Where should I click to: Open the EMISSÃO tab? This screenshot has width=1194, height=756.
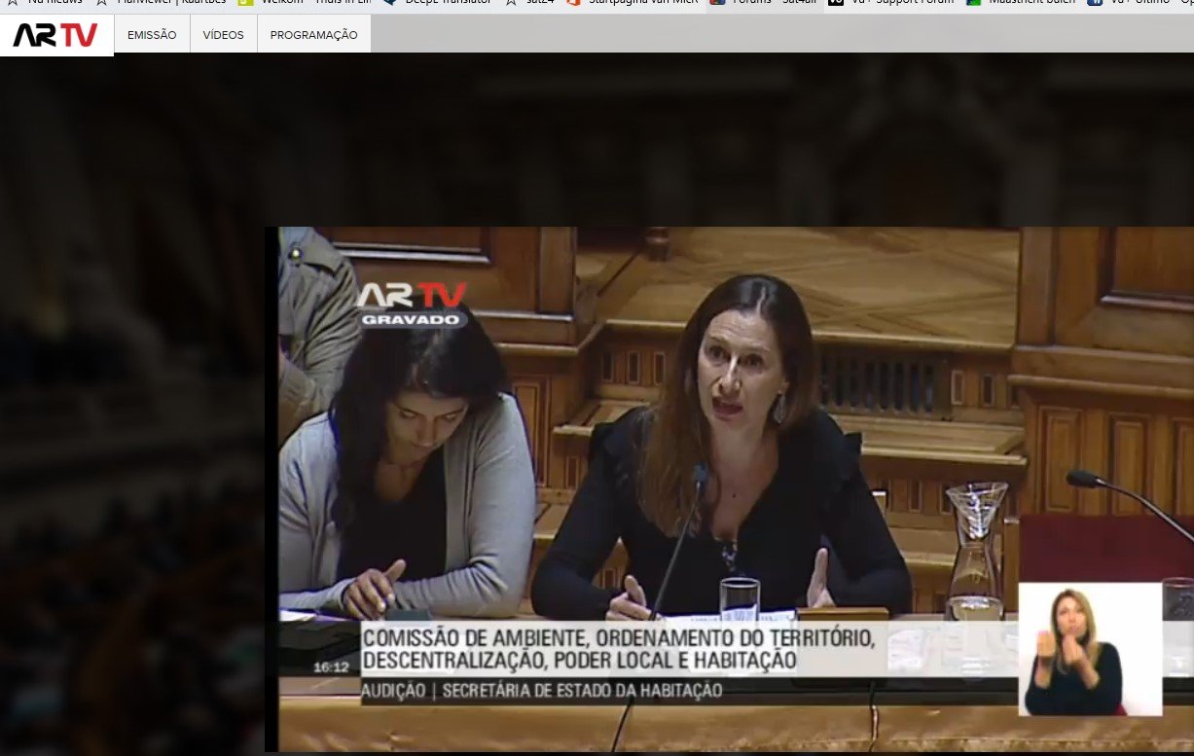152,35
